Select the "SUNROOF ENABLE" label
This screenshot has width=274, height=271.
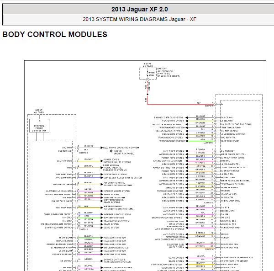pyautogui.click(x=230, y=171)
